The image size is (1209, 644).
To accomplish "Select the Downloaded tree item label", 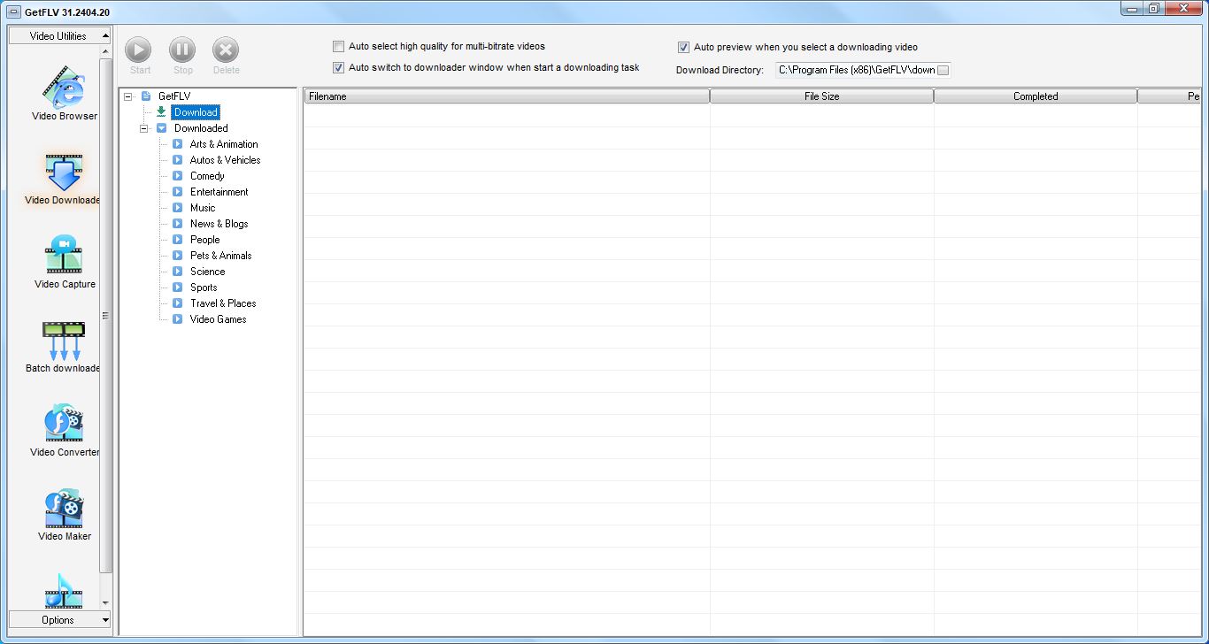I will [201, 128].
